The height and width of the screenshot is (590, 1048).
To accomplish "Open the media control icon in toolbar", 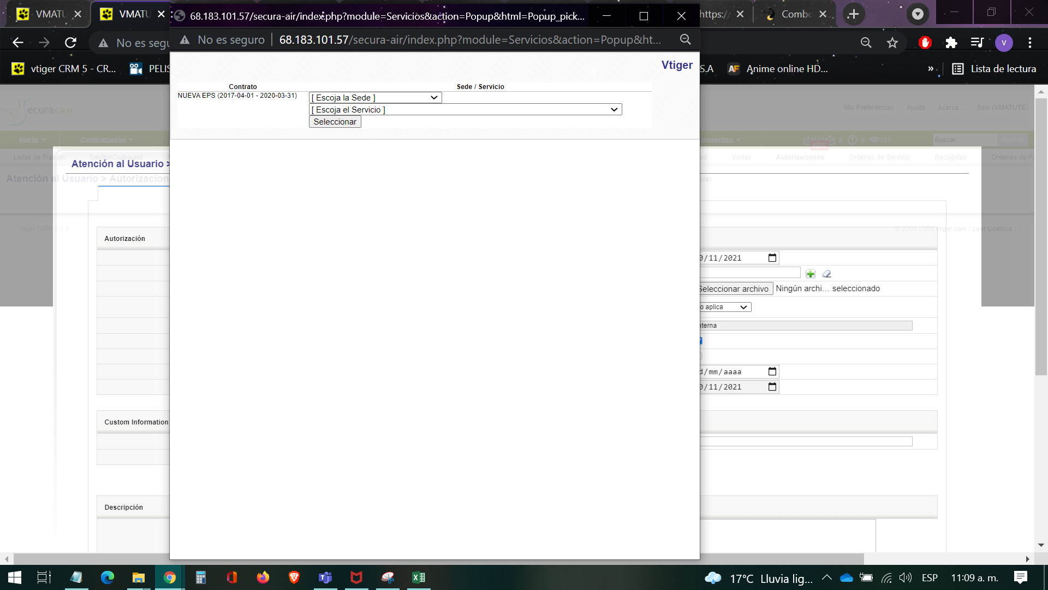I will (x=977, y=43).
